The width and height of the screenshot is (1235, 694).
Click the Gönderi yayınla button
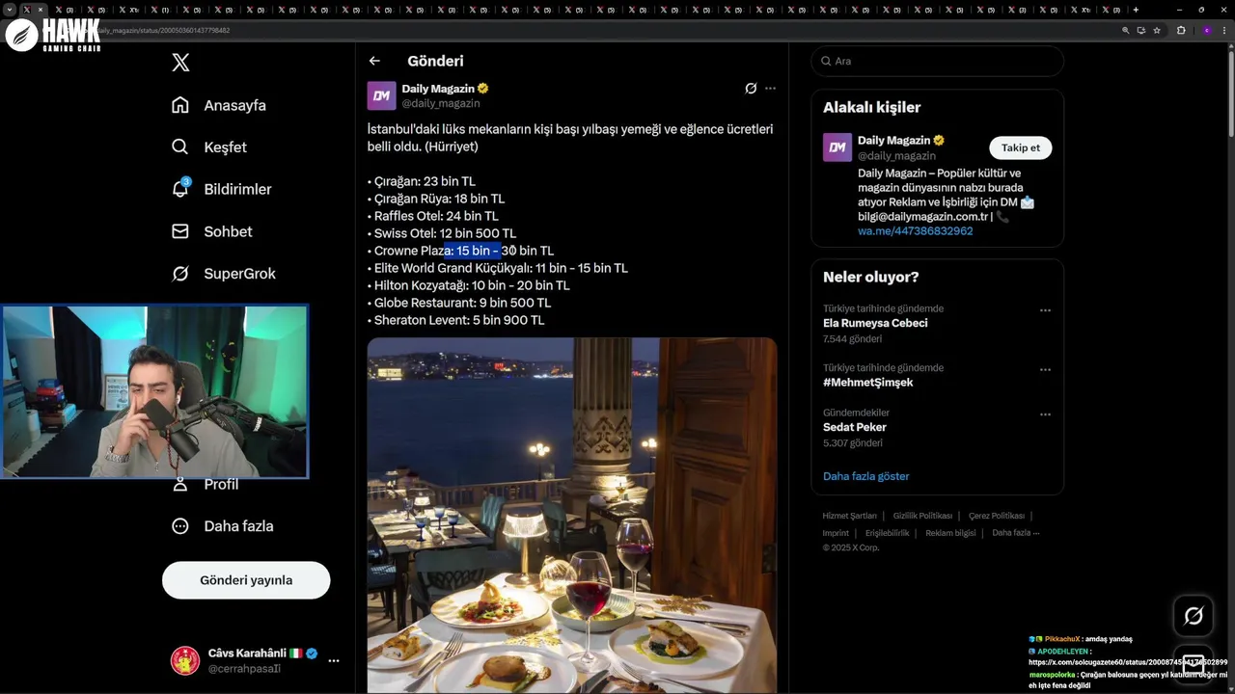246,580
